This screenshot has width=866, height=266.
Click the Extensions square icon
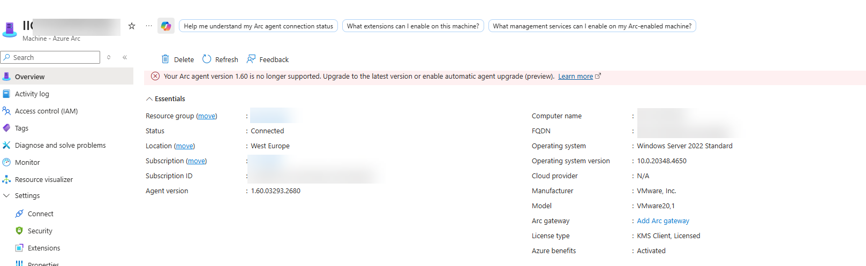click(19, 248)
